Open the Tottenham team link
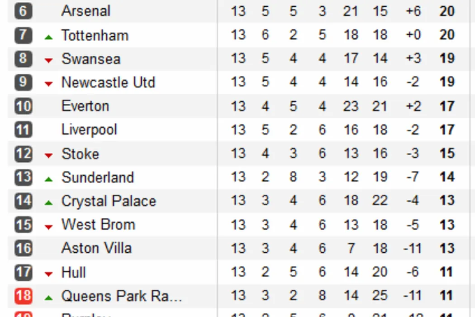The image size is (475, 317). click(x=95, y=35)
